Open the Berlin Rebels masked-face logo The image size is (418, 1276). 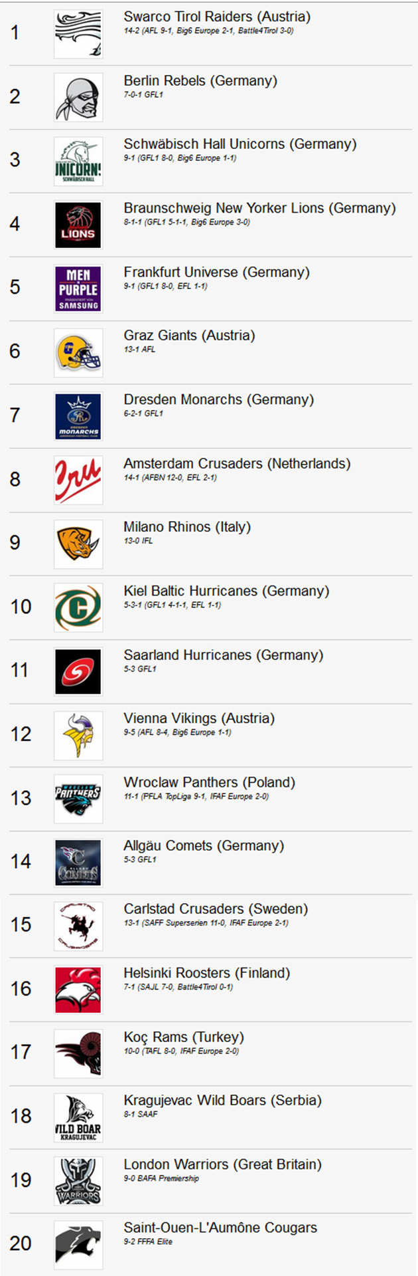pyautogui.click(x=78, y=98)
